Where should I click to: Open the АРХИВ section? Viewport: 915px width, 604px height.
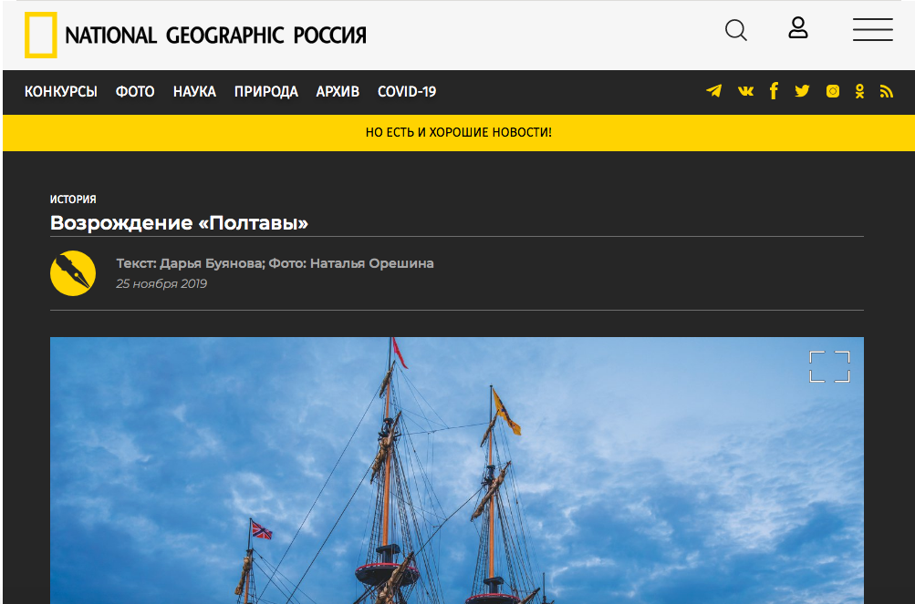337,91
